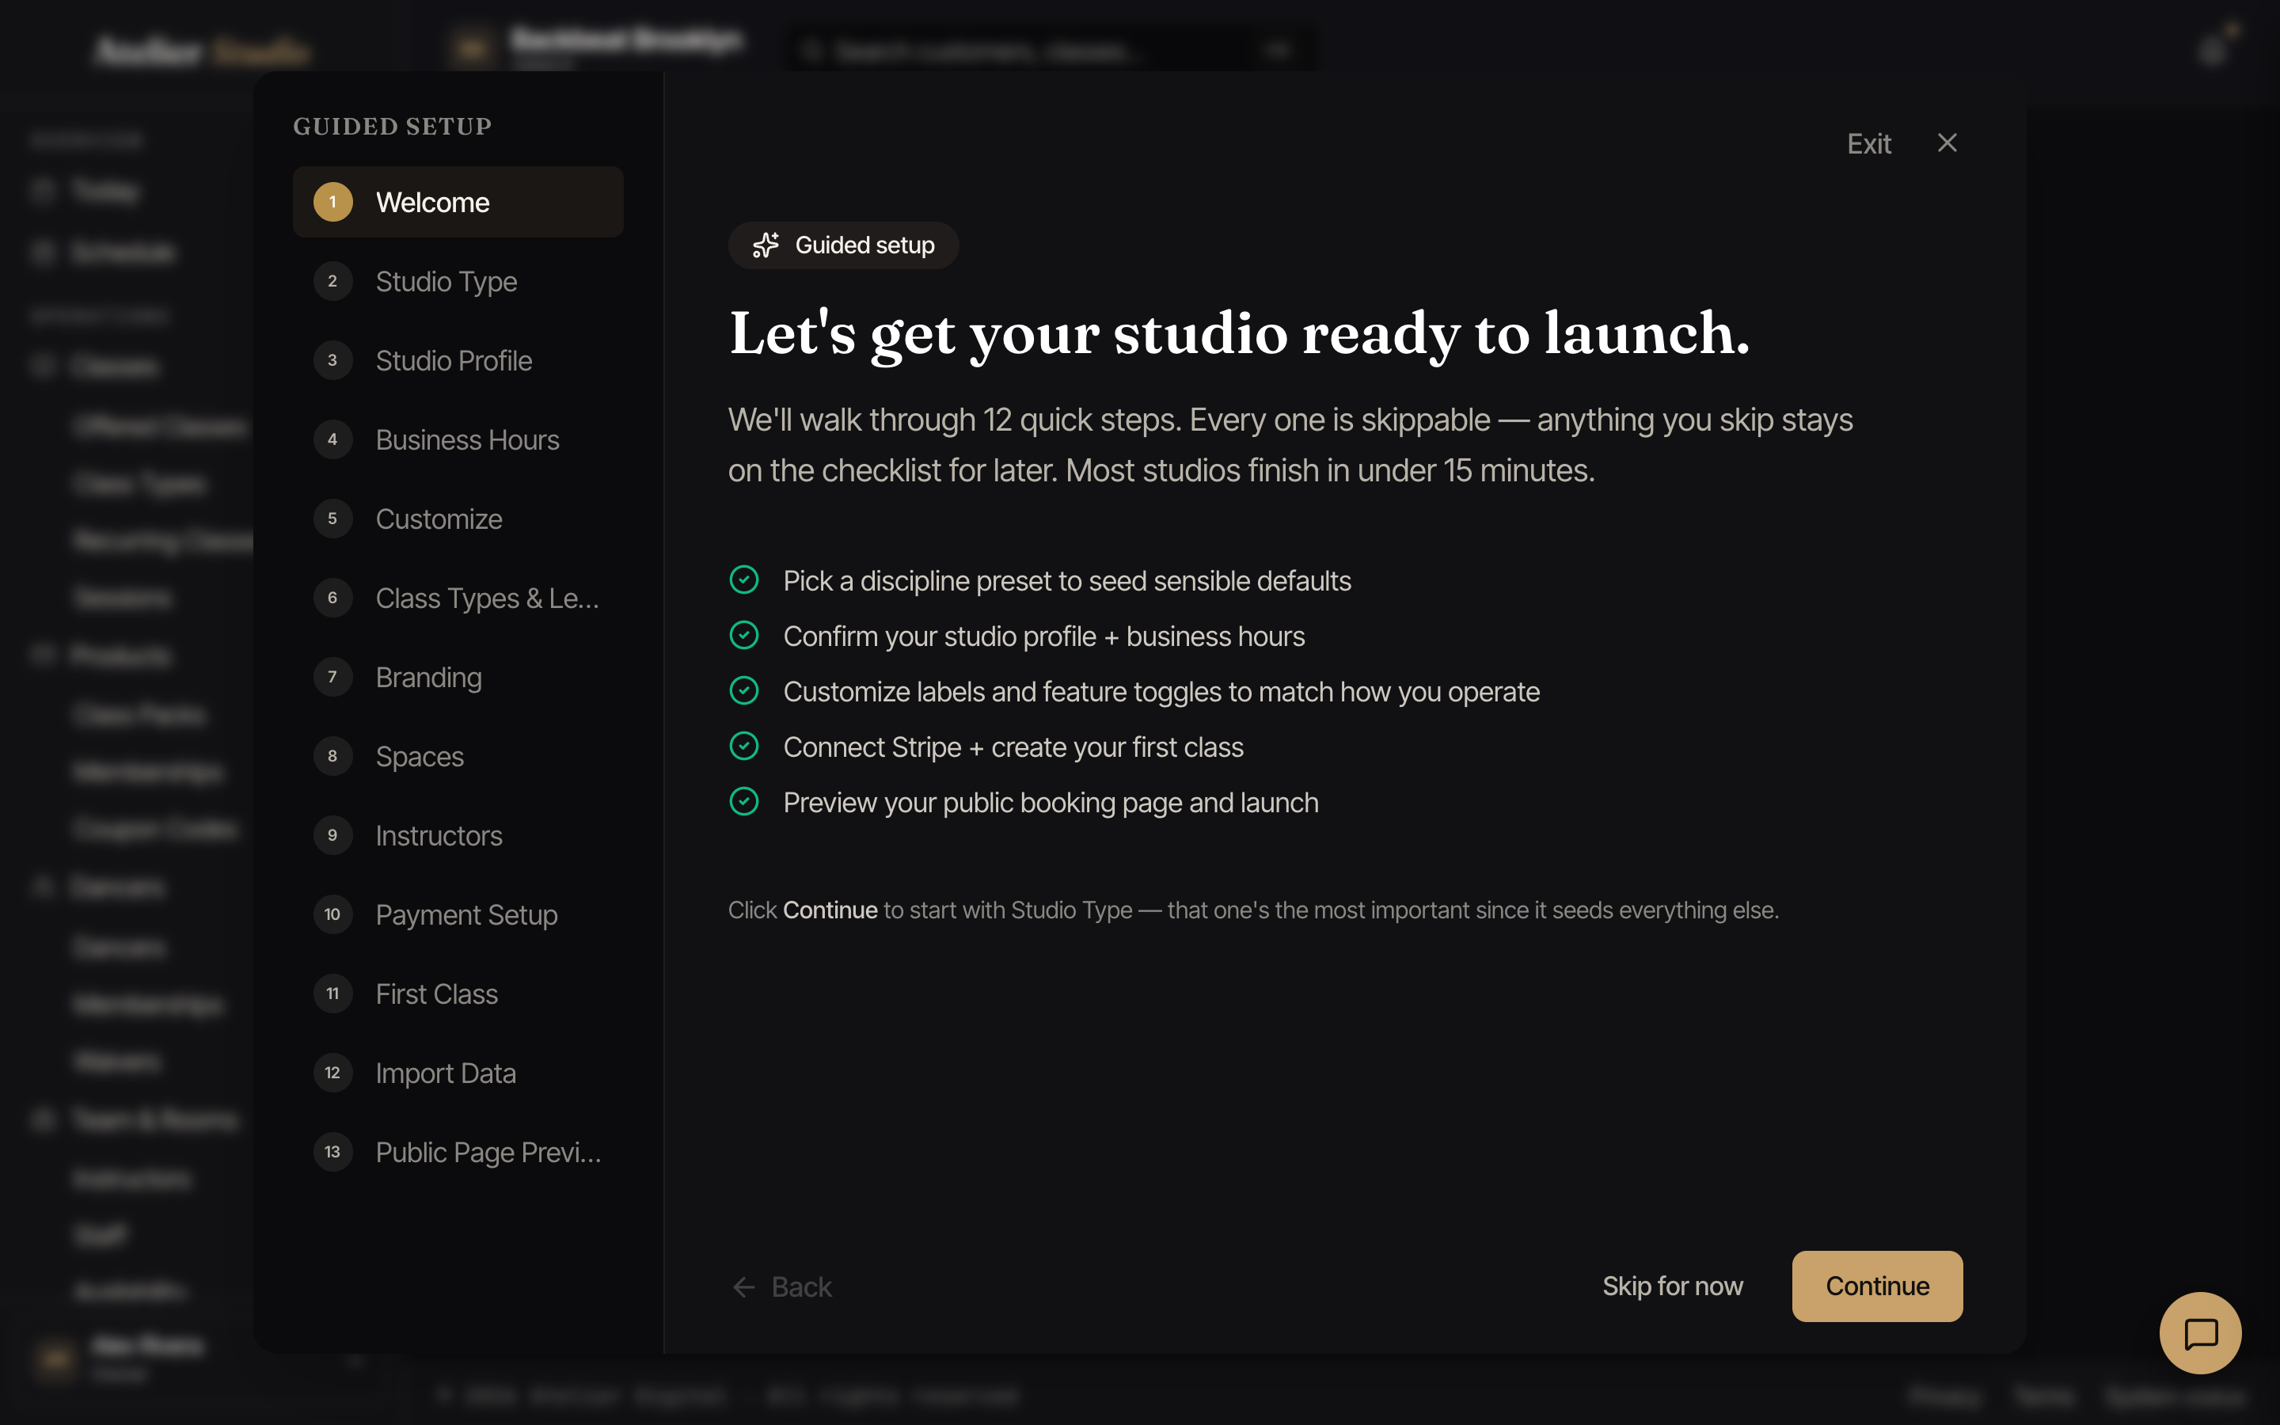
Task: Click check icon beside Customize labels
Action: coord(744,691)
